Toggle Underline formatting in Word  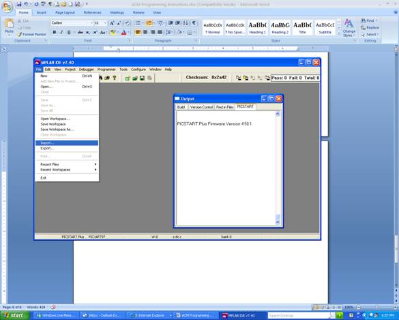pyautogui.click(x=69, y=32)
